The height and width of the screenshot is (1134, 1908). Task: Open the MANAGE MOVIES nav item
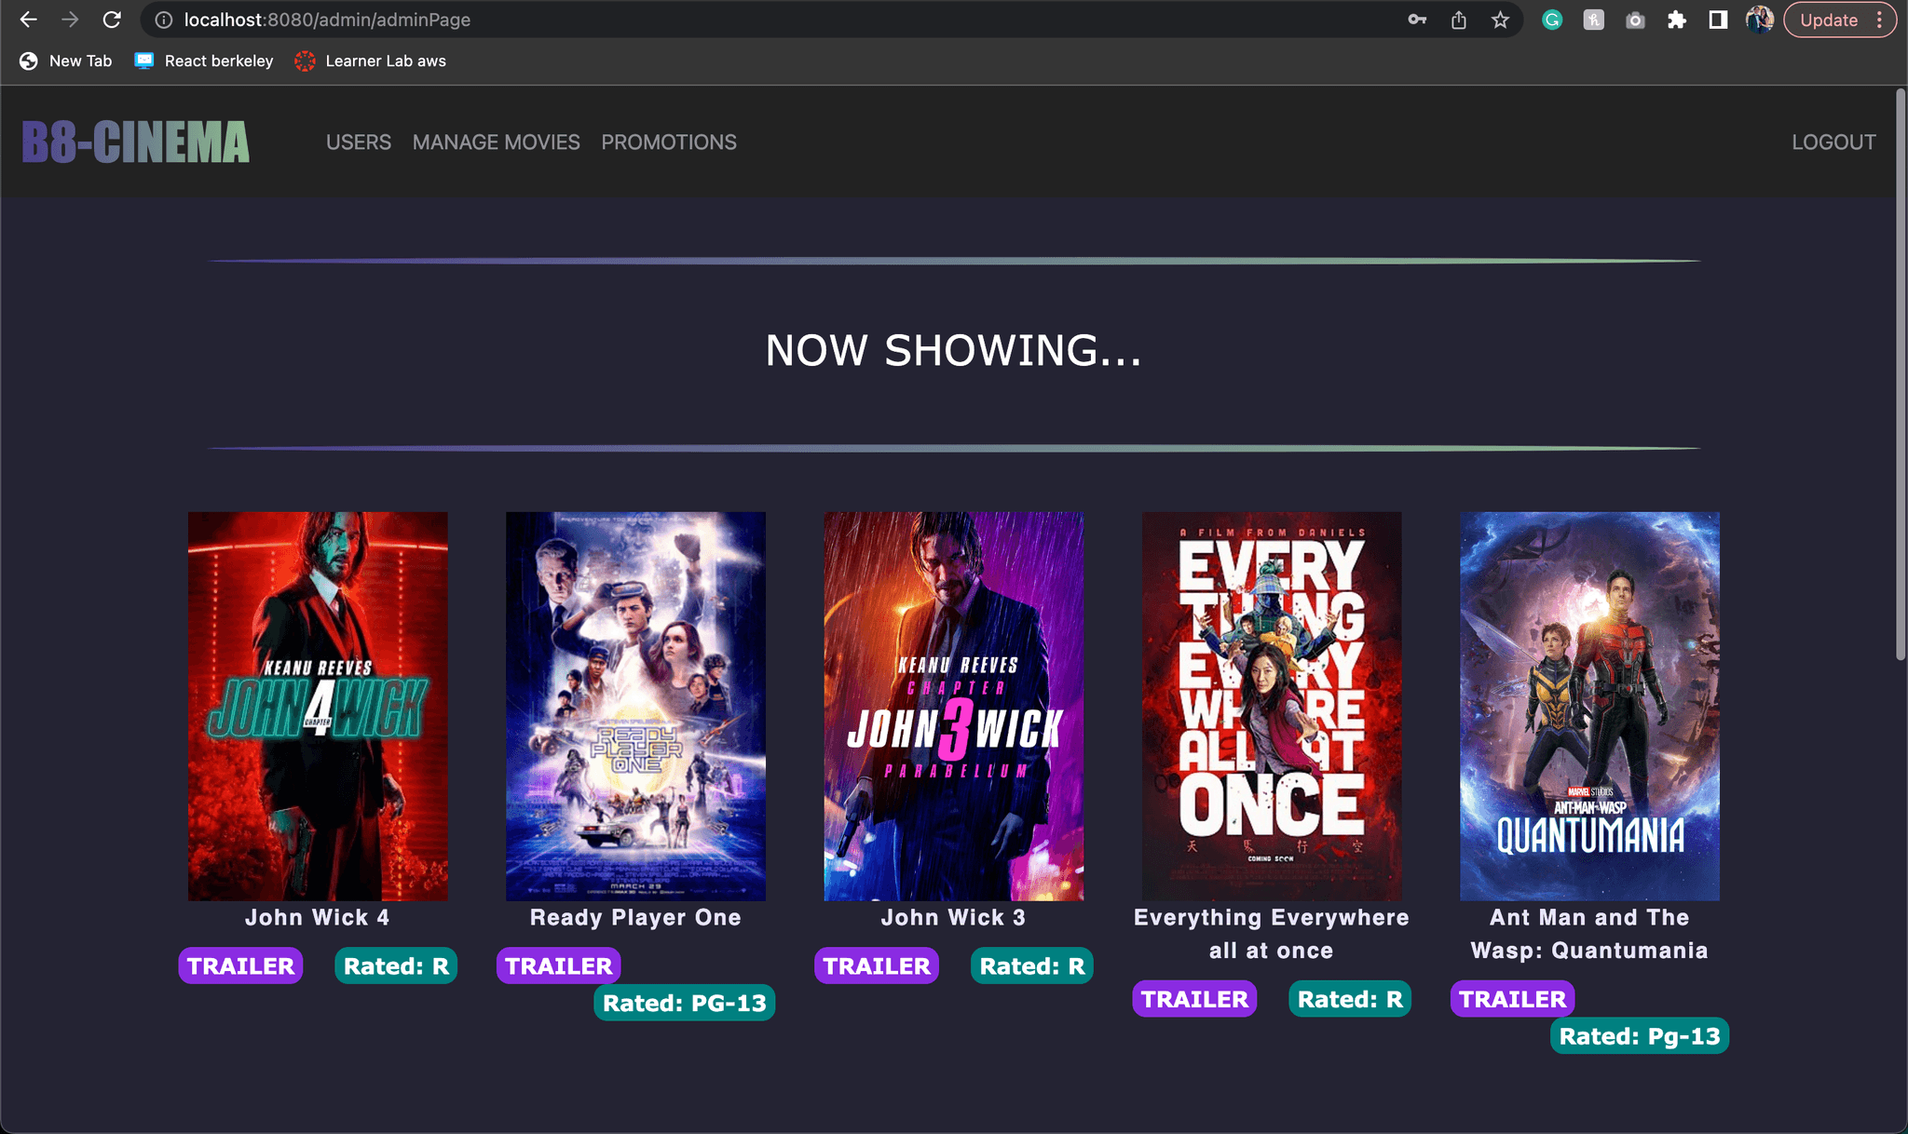497,142
